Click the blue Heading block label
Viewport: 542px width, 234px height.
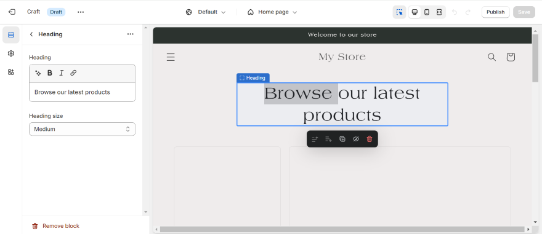coord(253,78)
